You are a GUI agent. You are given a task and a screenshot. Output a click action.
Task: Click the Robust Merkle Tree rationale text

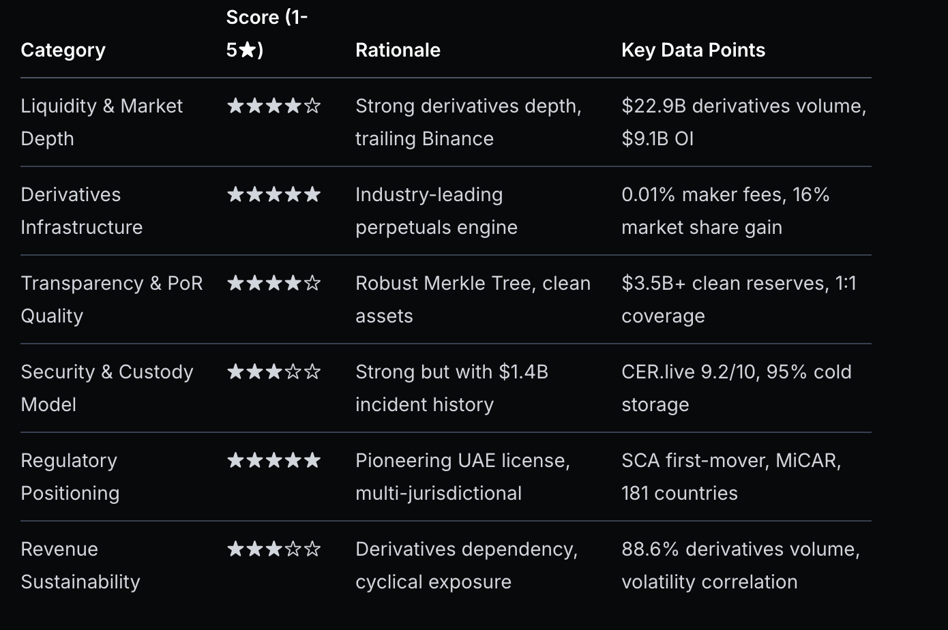pyautogui.click(x=473, y=299)
